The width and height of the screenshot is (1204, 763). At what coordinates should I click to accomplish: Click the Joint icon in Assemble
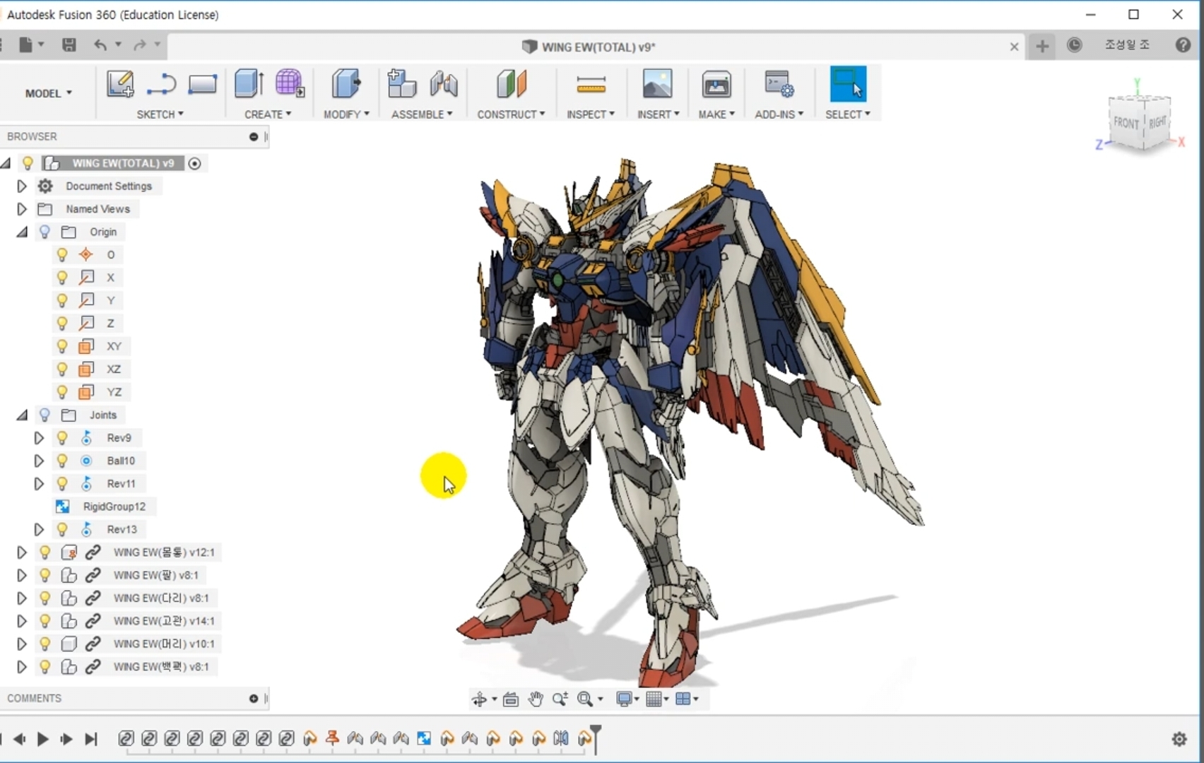pos(444,84)
